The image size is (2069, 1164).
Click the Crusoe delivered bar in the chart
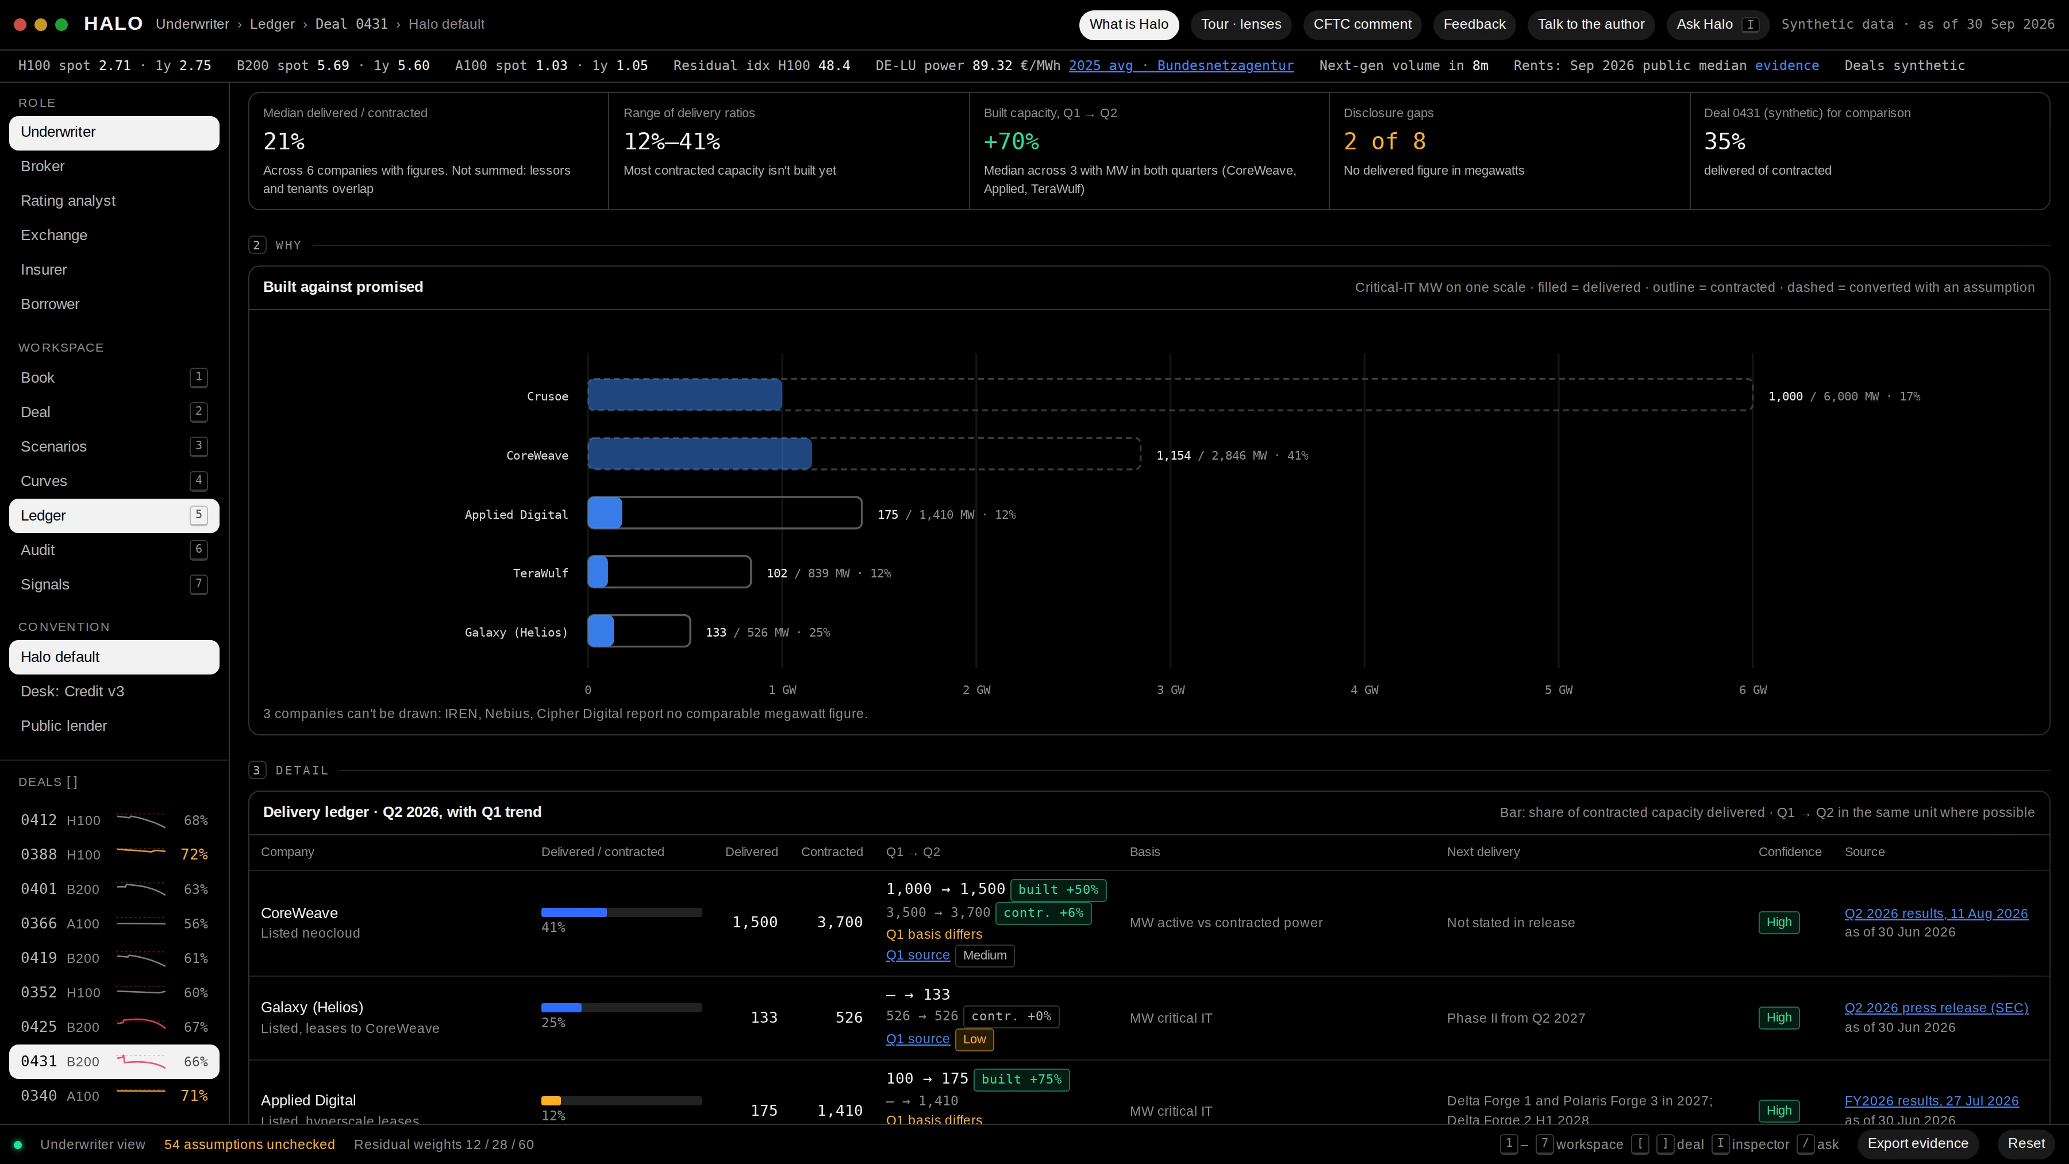[x=685, y=395]
